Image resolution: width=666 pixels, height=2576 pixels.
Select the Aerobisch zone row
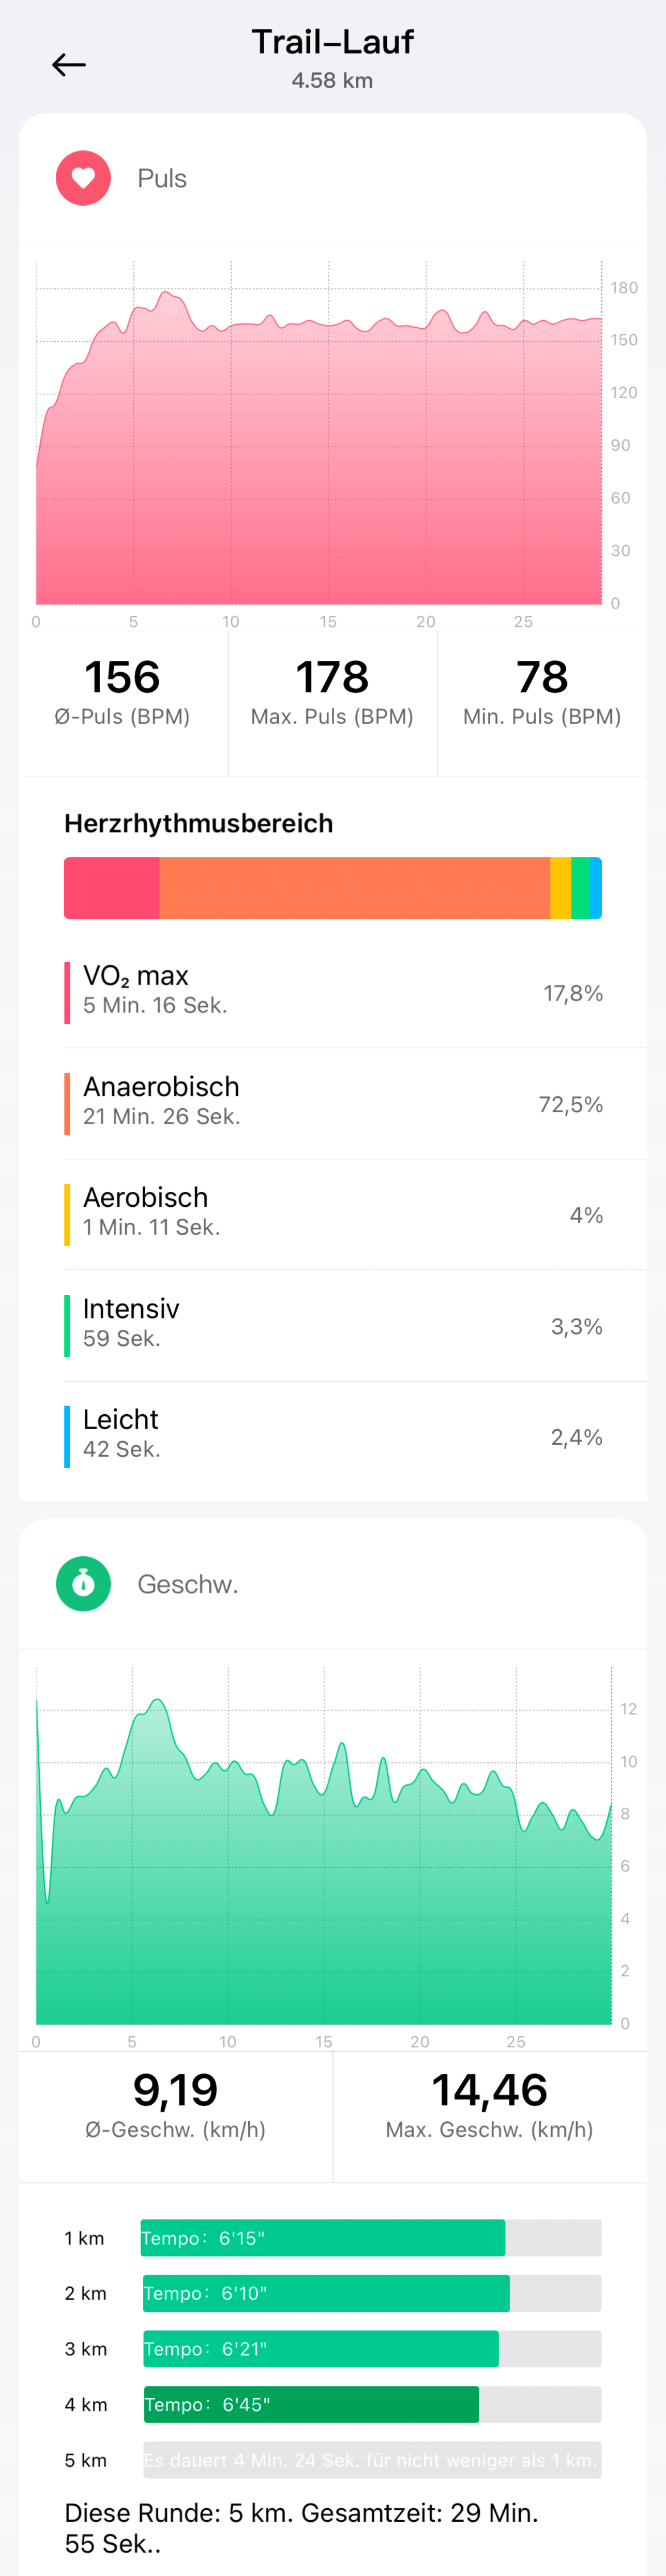332,1214
